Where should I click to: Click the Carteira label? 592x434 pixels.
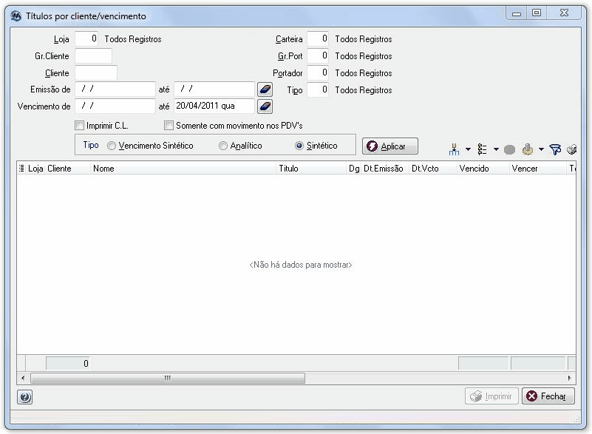[x=289, y=39]
